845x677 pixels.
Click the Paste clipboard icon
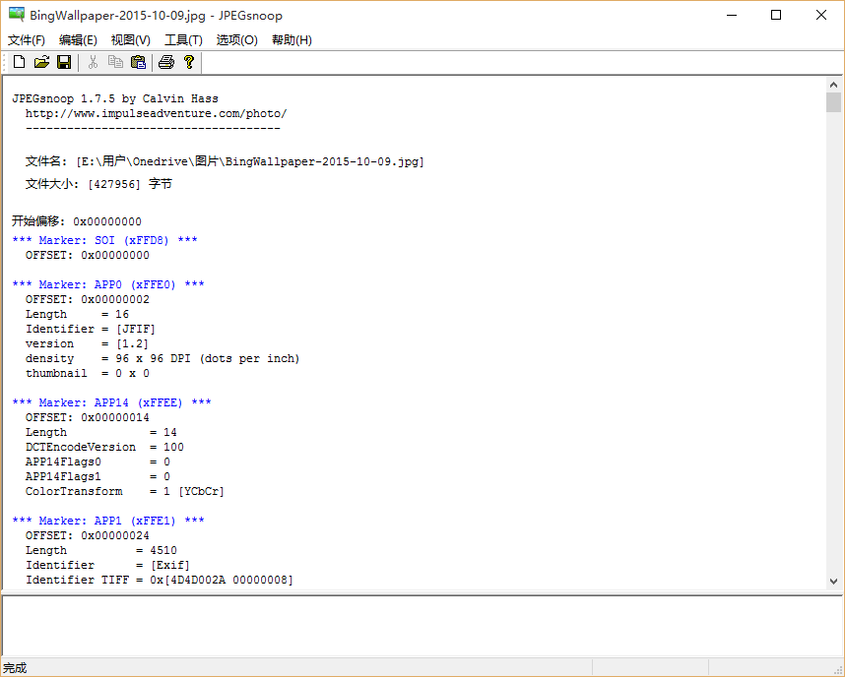[138, 62]
